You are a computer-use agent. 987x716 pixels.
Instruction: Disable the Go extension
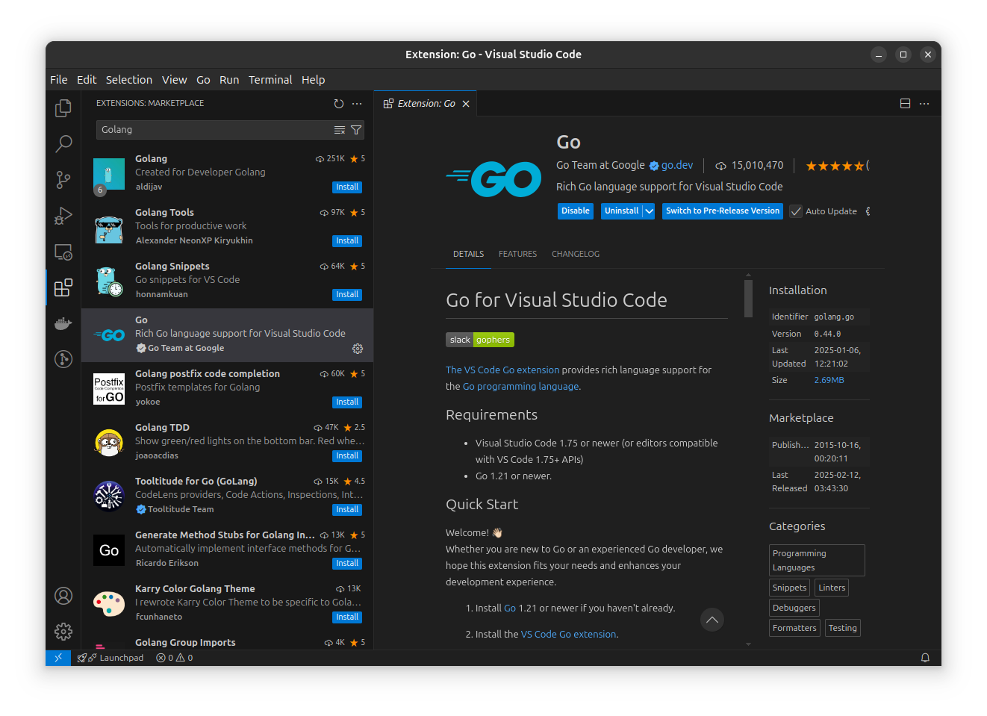[576, 211]
